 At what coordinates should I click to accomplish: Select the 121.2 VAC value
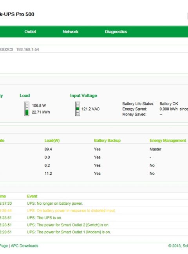point(90,109)
